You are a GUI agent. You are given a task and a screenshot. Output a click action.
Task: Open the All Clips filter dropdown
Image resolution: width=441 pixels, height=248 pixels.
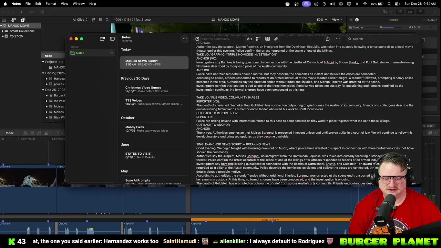tap(80, 20)
